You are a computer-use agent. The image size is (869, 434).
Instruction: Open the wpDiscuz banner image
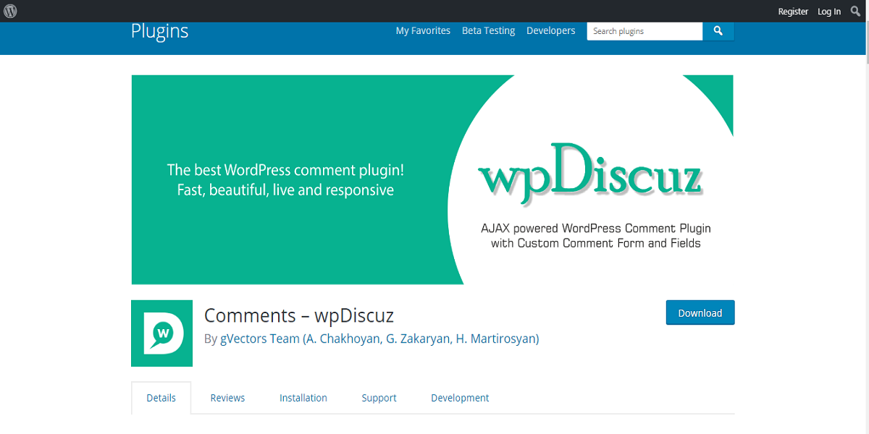pos(432,179)
